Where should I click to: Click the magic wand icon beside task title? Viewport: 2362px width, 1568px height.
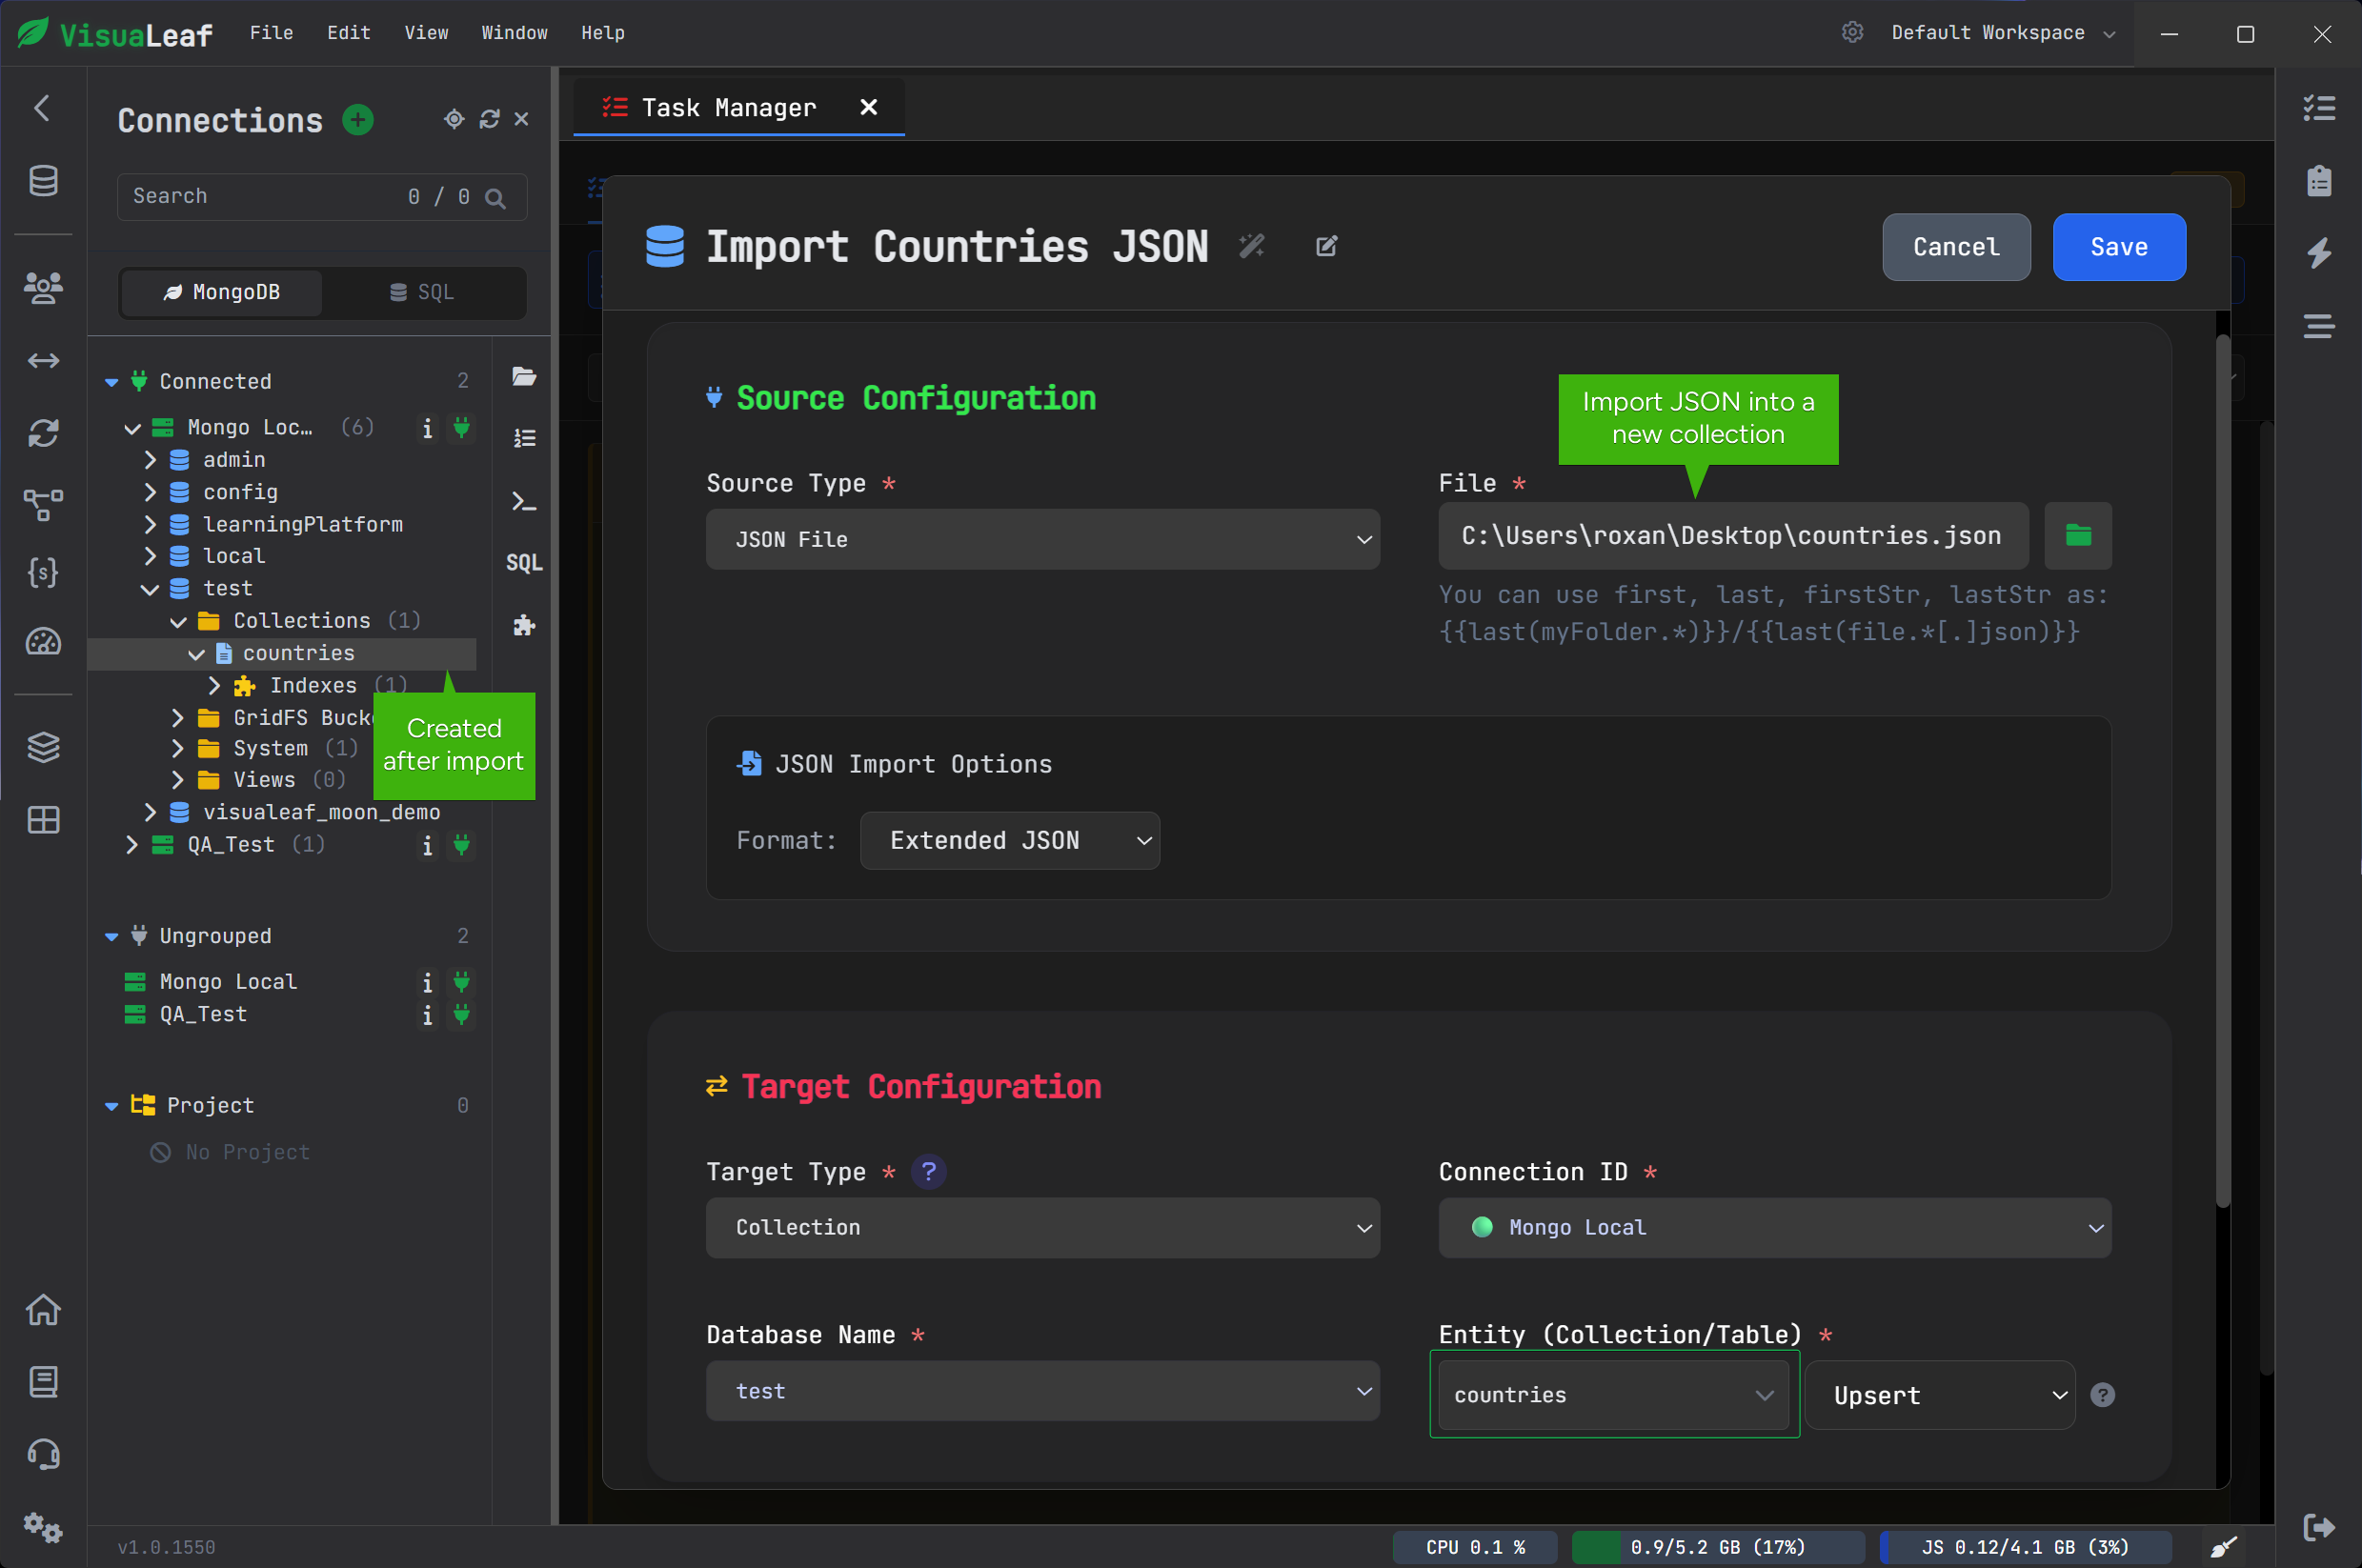tap(1252, 246)
